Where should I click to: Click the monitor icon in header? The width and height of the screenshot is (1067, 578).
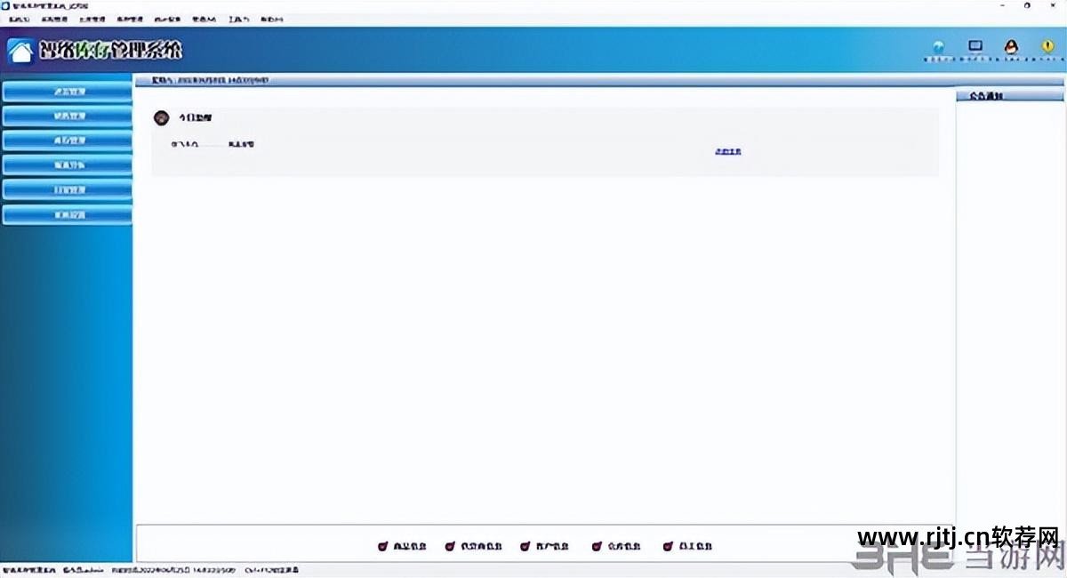point(975,47)
